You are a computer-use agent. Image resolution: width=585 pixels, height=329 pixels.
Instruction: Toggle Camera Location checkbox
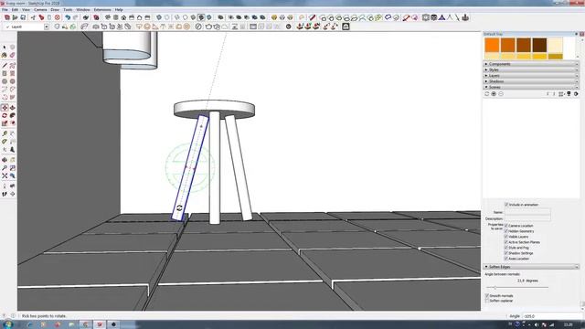[506, 226]
